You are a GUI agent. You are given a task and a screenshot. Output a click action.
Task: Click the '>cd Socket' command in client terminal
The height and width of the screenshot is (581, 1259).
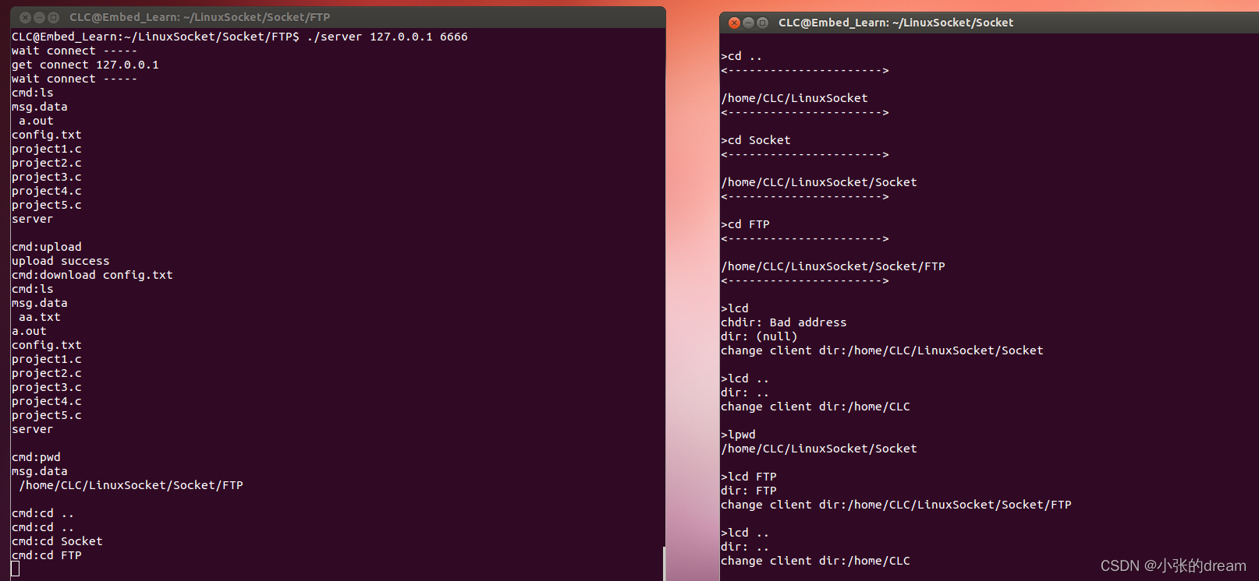pyautogui.click(x=755, y=140)
